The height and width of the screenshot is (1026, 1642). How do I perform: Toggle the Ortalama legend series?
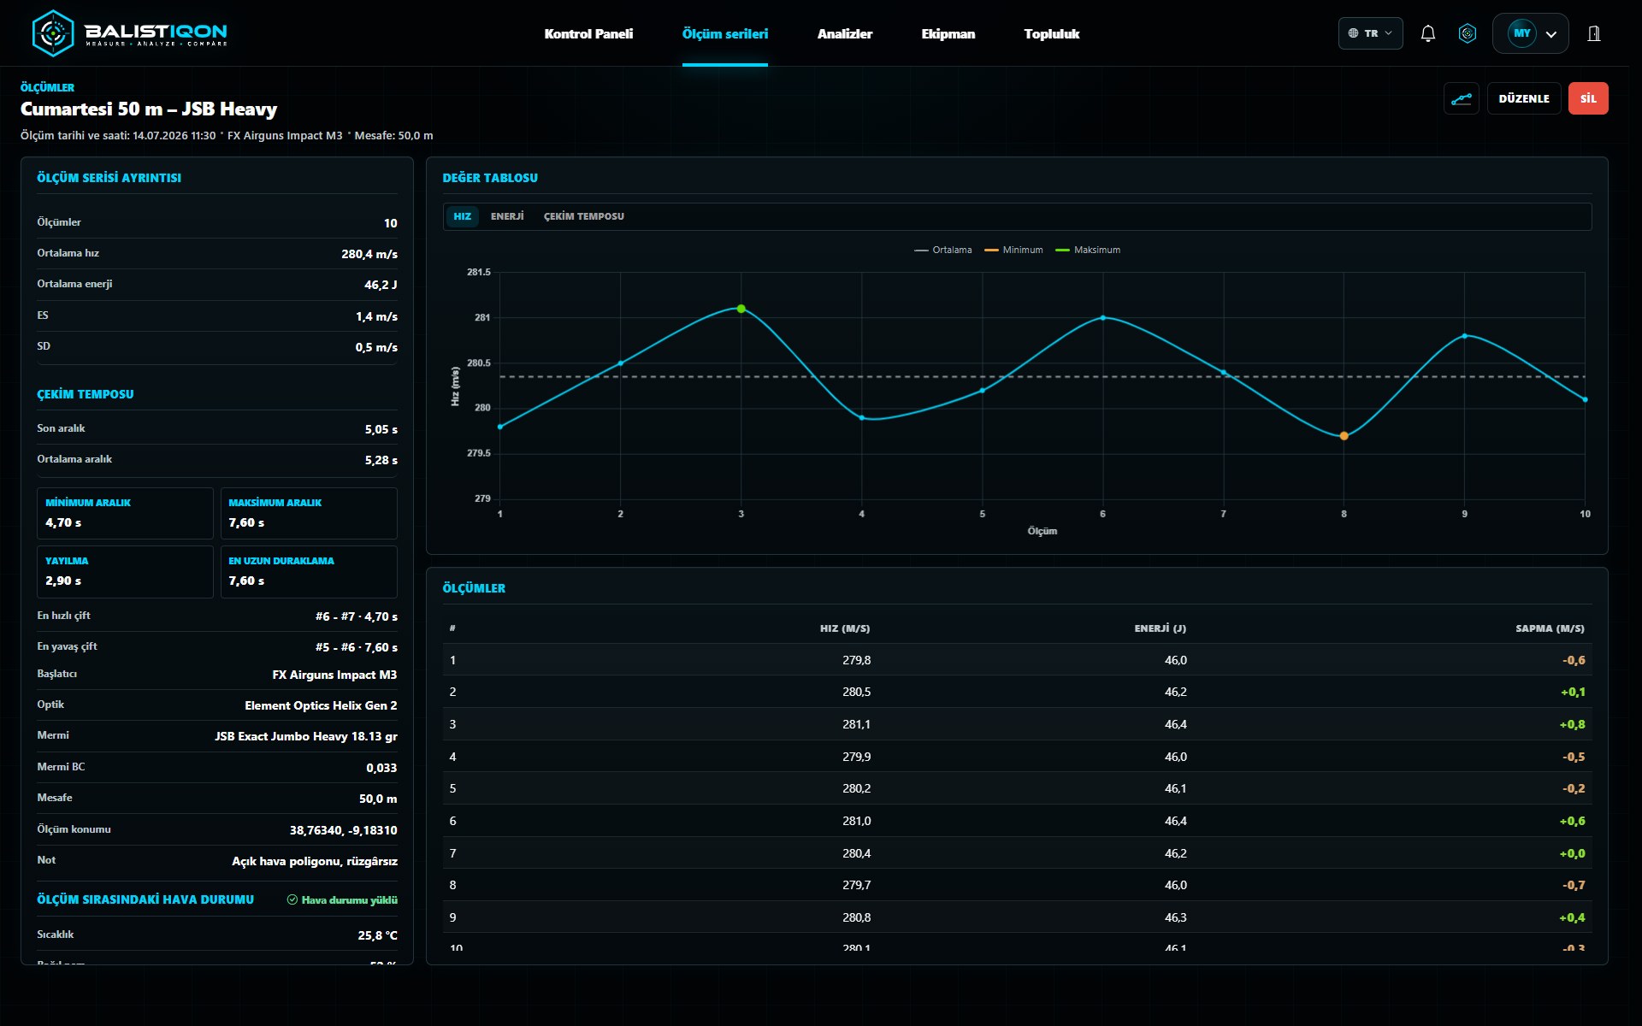pyautogui.click(x=943, y=250)
